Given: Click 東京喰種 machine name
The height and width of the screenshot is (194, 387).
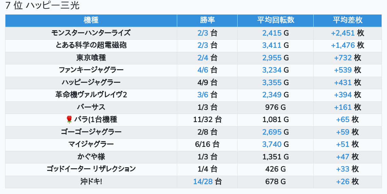Looking at the screenshot, I should tap(91, 58).
